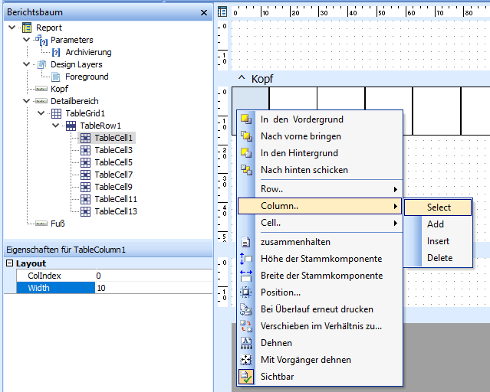Click the 'Nach hinten schicken' icon
Viewport: 490px width, 392px height.
pos(246,169)
